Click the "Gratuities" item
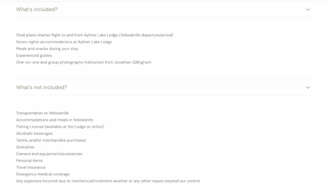This screenshot has width=329, height=191. click(25, 147)
